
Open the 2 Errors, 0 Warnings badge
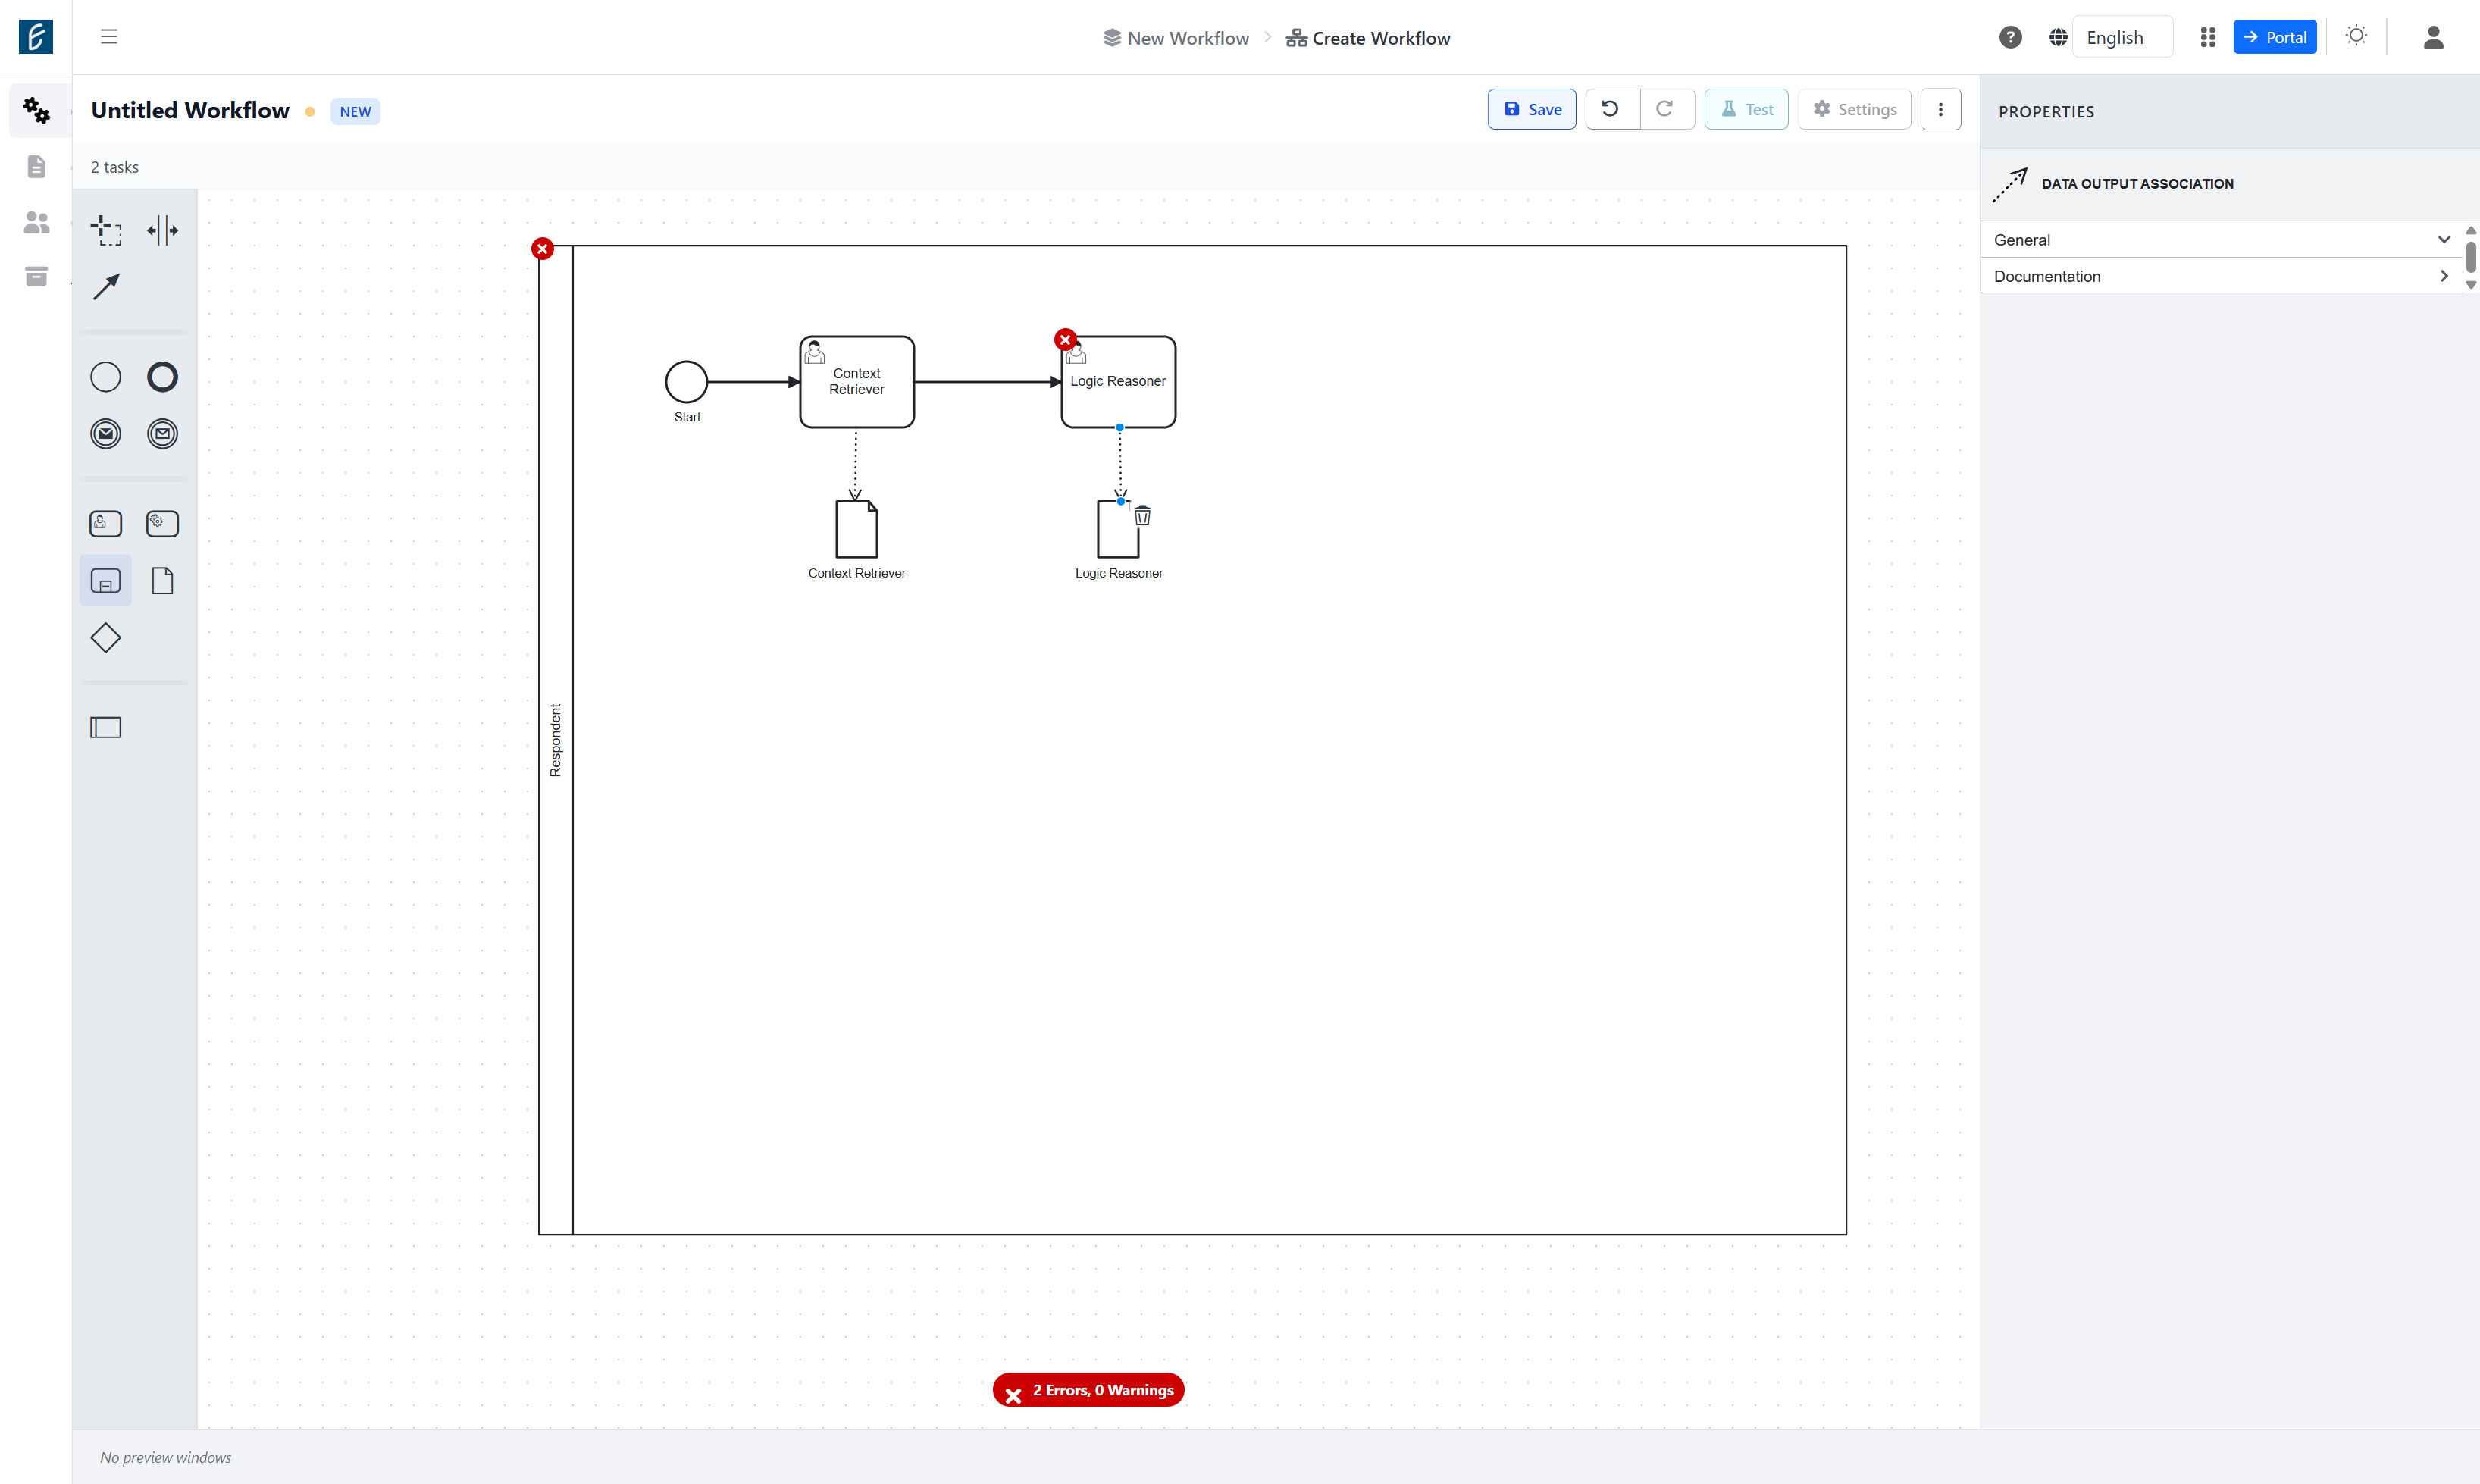point(1088,1390)
